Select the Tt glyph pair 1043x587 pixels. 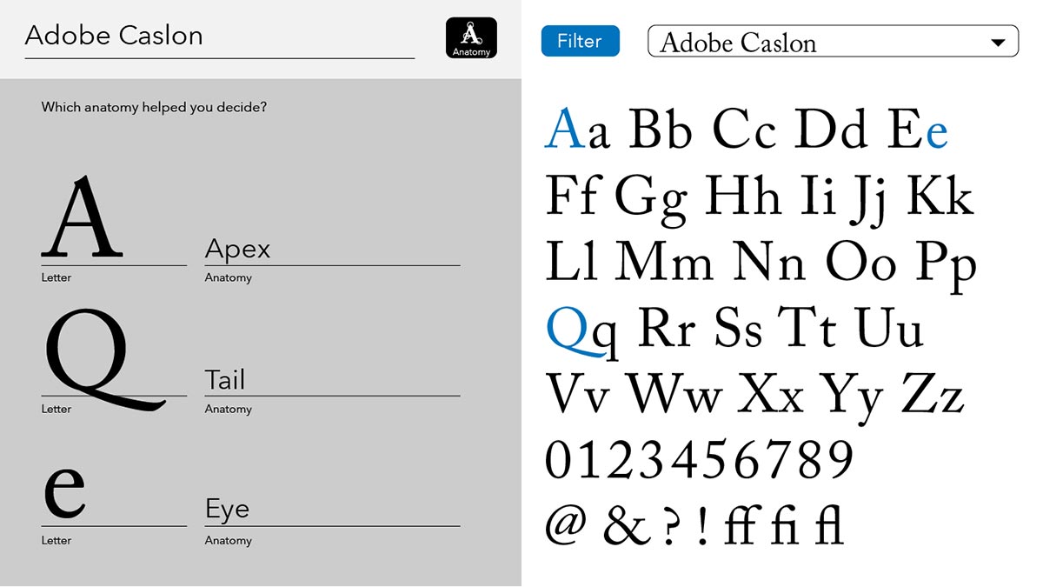pos(808,327)
